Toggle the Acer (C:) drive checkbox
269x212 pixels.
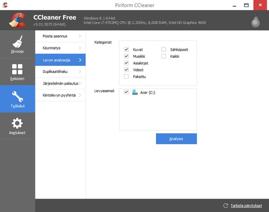tap(126, 92)
